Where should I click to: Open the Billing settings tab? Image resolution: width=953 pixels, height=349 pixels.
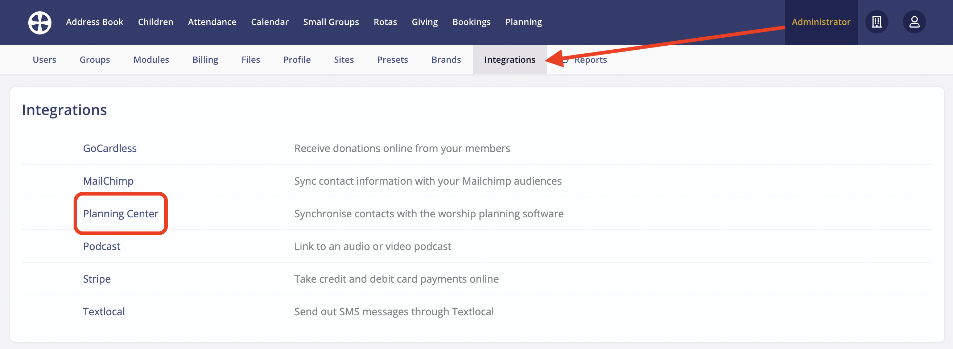click(x=205, y=59)
